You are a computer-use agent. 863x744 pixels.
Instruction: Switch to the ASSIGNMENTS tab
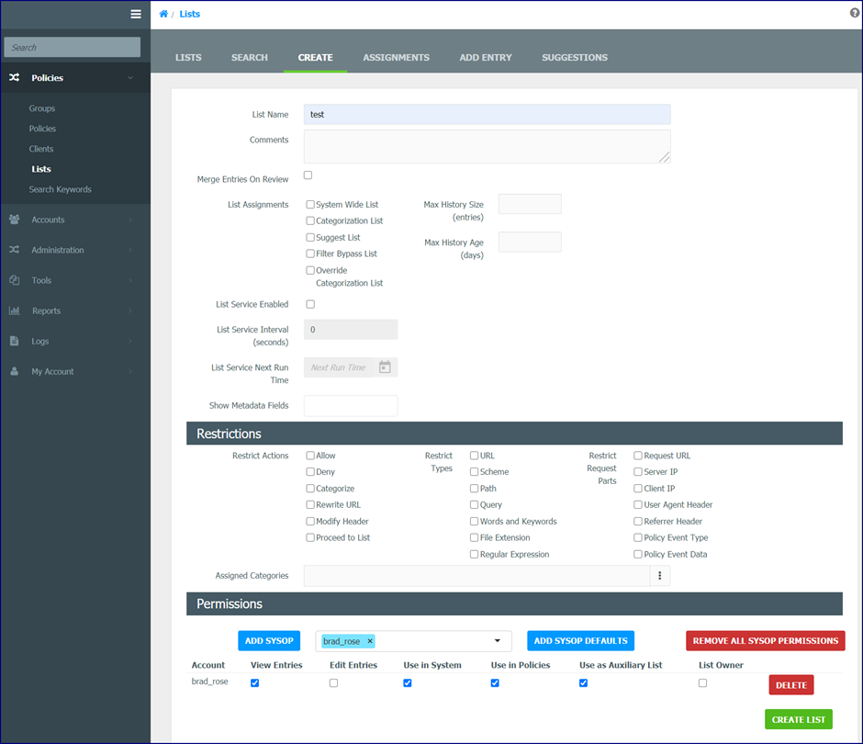click(397, 57)
